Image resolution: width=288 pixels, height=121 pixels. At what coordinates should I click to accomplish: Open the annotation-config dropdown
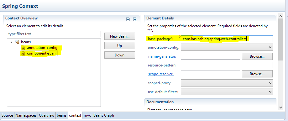(227, 47)
